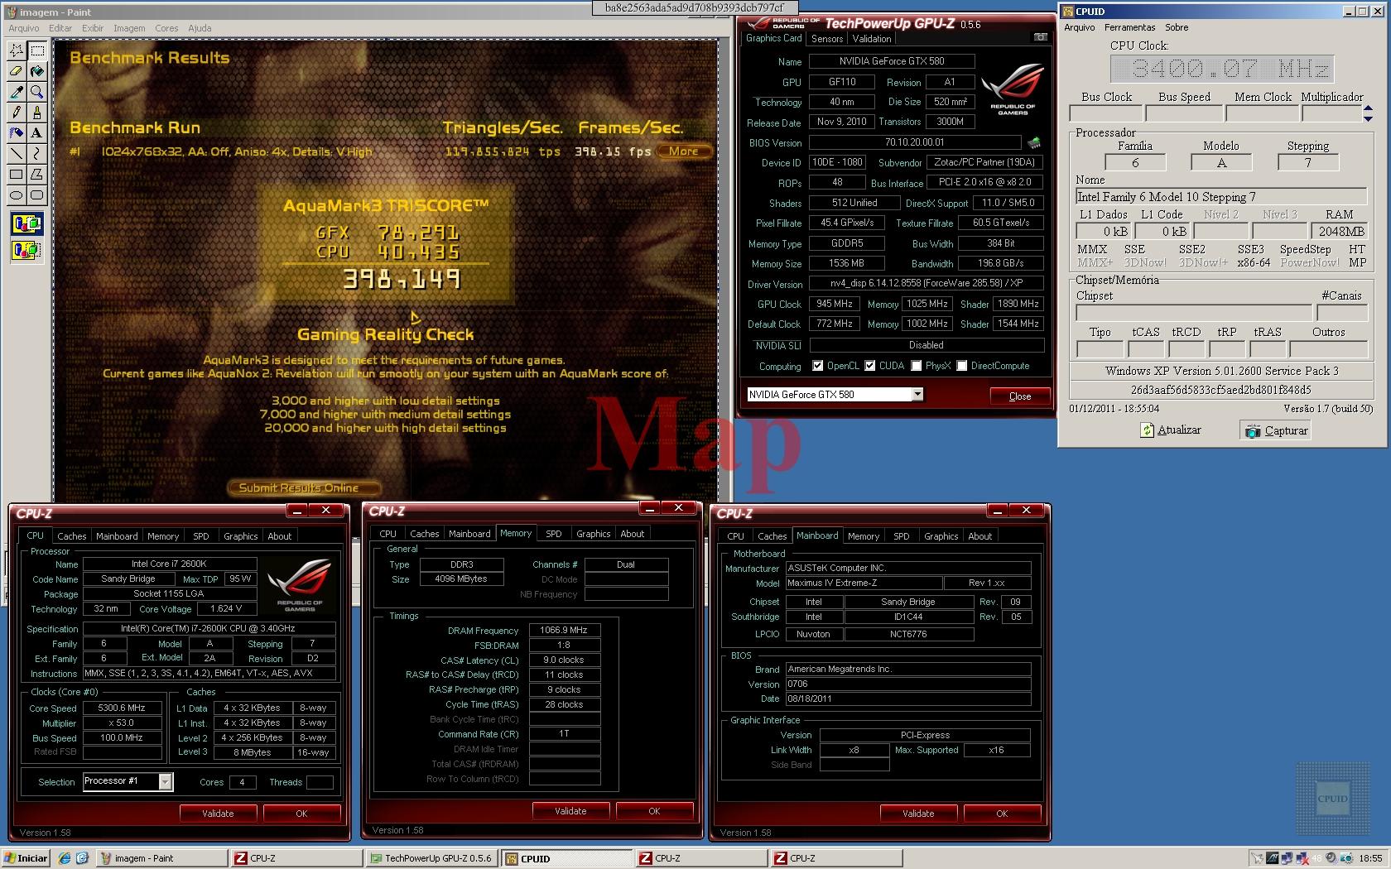Switch to the Sensors tab in GPU-Z
This screenshot has width=1391, height=869.
pyautogui.click(x=827, y=39)
